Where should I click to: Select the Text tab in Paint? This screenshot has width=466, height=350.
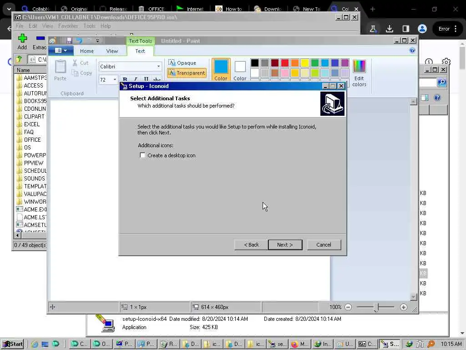tap(140, 51)
